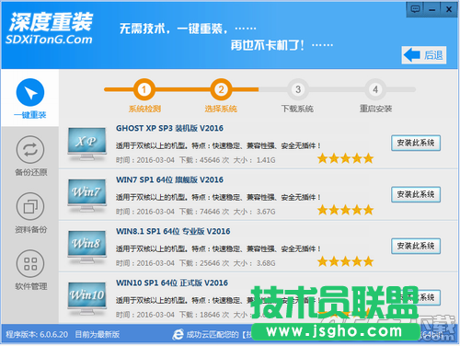Click the feedback message icon in title bar
460x346 pixels.
pos(415,9)
